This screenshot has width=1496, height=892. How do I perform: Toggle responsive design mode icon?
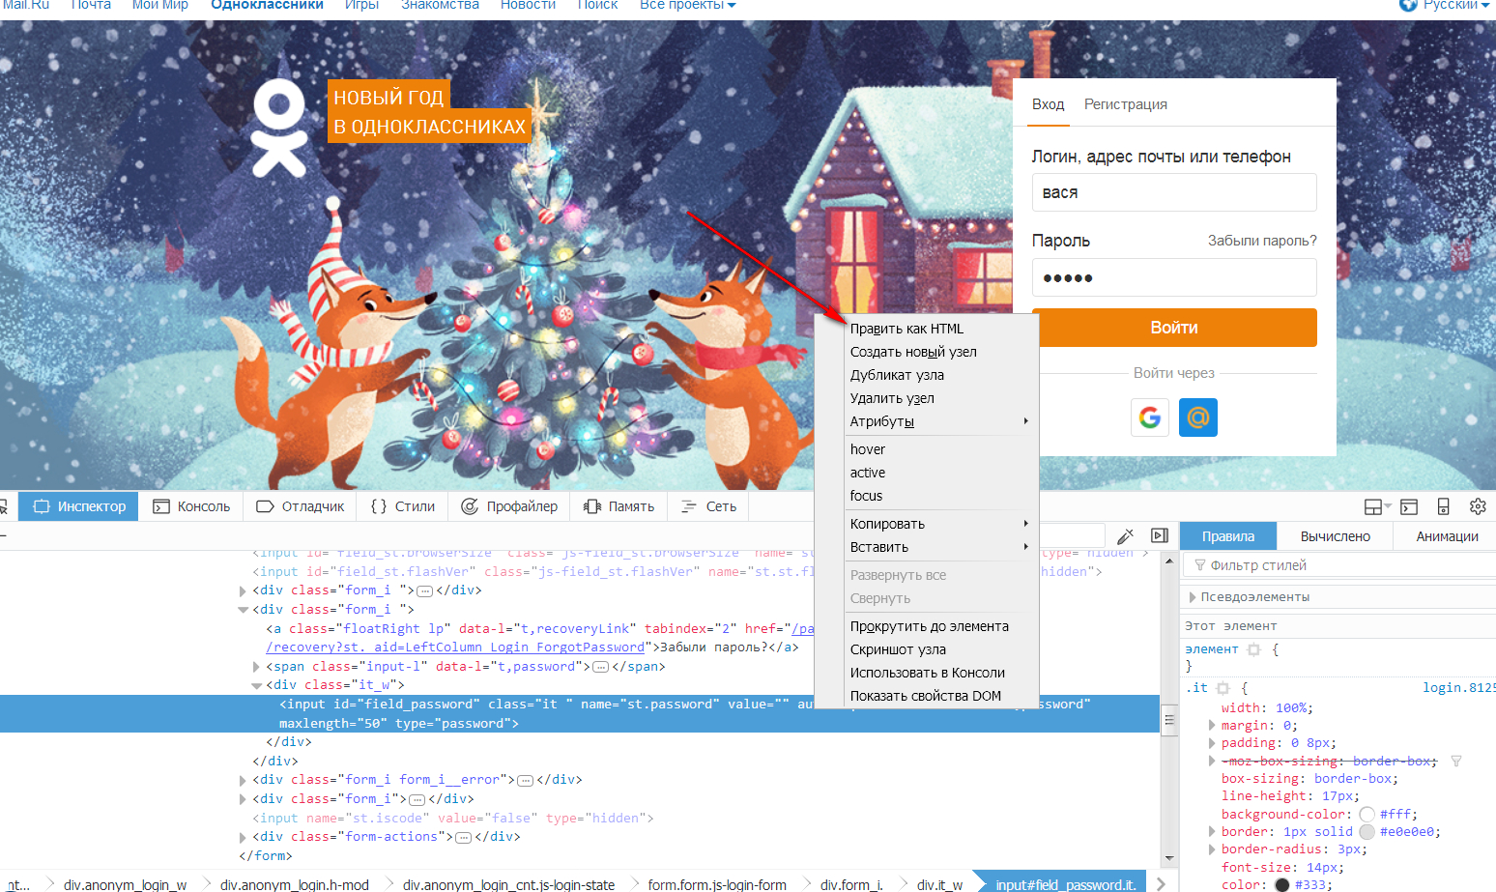tap(1443, 506)
